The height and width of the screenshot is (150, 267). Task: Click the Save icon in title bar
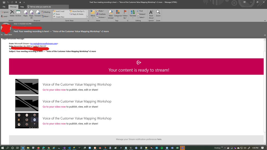pos(4,2)
